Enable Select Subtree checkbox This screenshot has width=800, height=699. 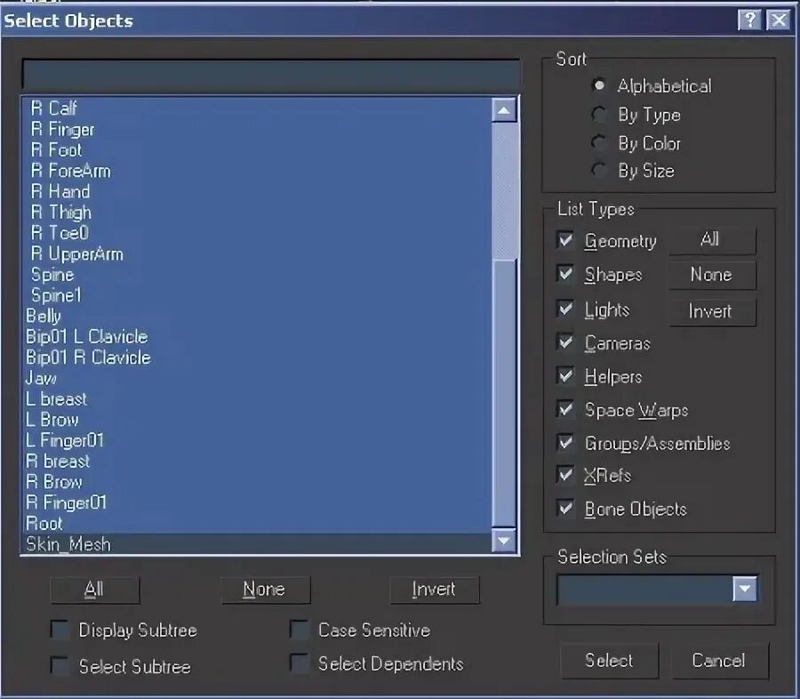pos(60,666)
